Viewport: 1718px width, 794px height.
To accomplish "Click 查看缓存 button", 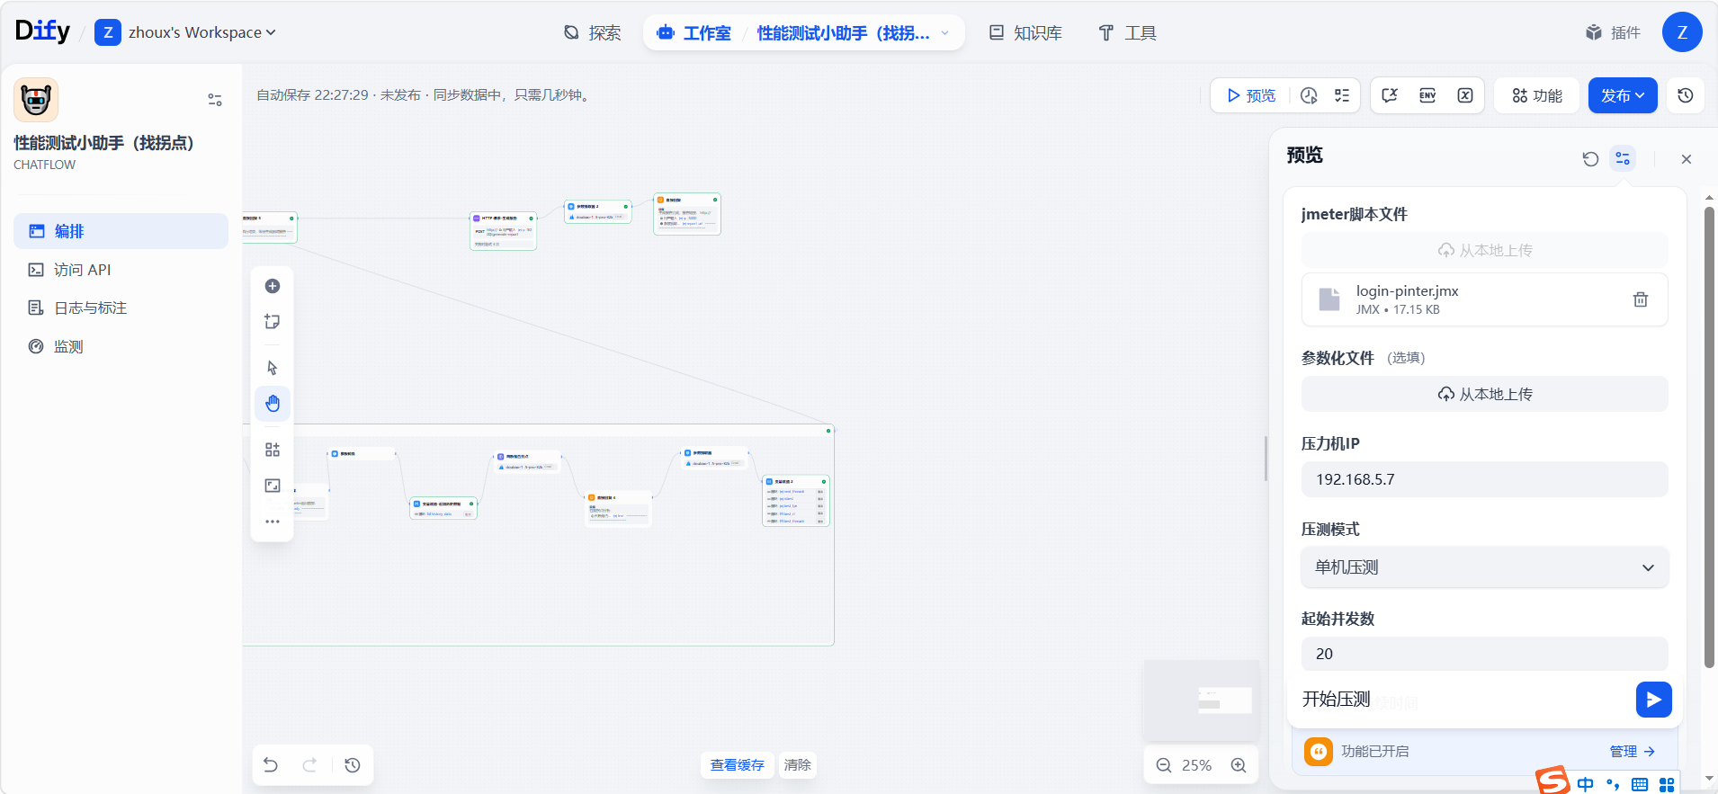I will (x=737, y=765).
